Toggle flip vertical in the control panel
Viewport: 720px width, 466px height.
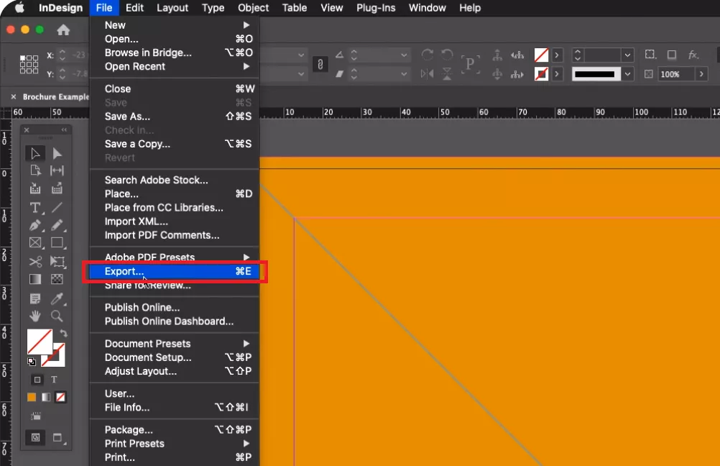pyautogui.click(x=447, y=73)
